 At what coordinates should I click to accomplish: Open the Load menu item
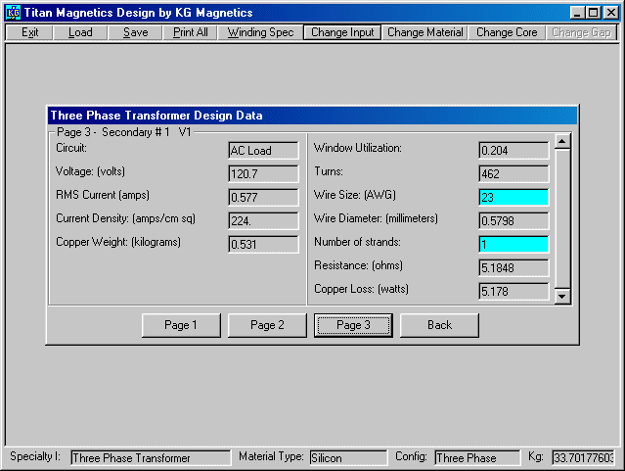[80, 32]
